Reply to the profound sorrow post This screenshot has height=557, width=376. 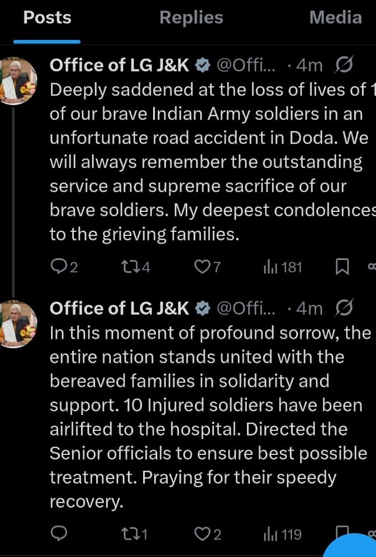click(59, 534)
